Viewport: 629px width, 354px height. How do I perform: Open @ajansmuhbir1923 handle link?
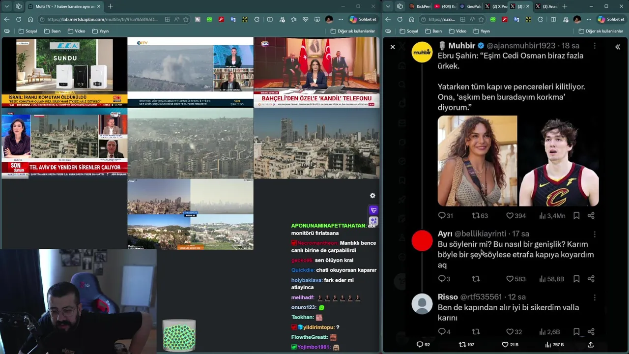521,46
